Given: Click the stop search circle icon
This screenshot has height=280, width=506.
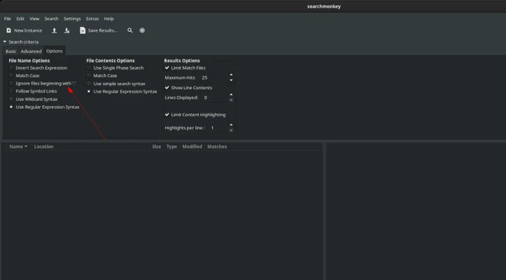Looking at the screenshot, I should (142, 30).
